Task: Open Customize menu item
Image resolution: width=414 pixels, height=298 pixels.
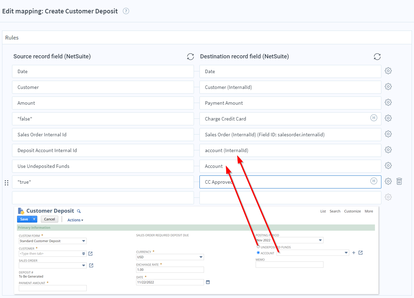Action: pyautogui.click(x=353, y=211)
